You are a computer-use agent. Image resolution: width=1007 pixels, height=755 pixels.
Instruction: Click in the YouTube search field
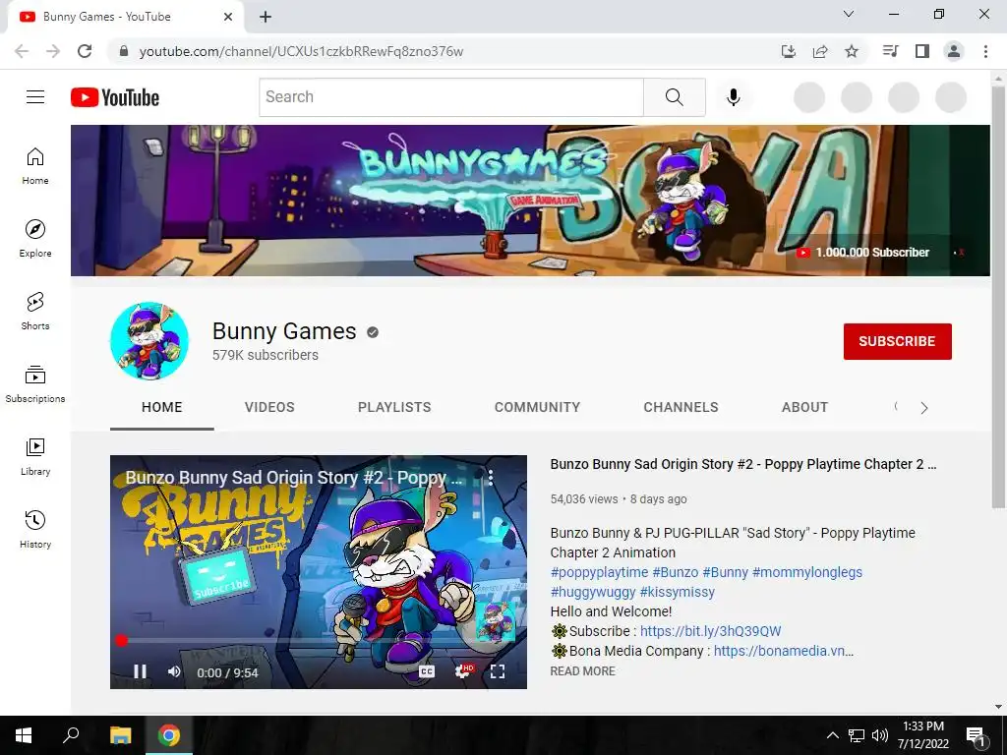pos(451,97)
